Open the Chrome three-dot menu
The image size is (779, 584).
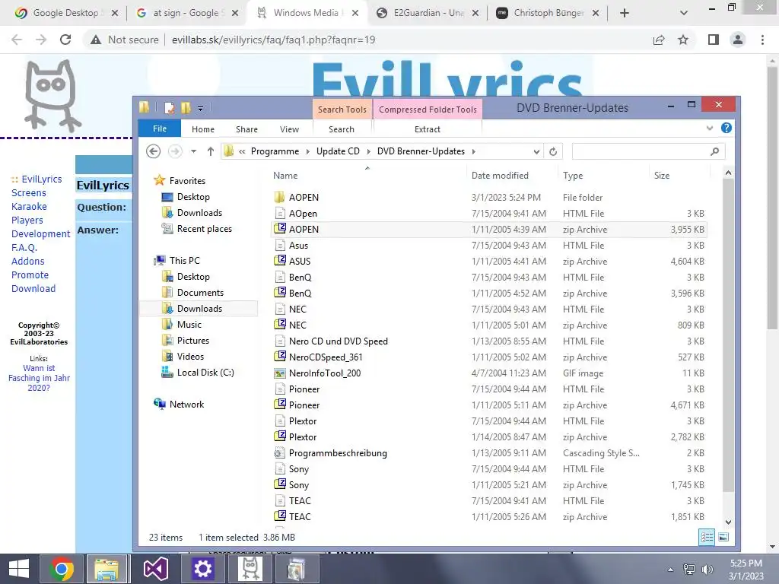pos(762,40)
